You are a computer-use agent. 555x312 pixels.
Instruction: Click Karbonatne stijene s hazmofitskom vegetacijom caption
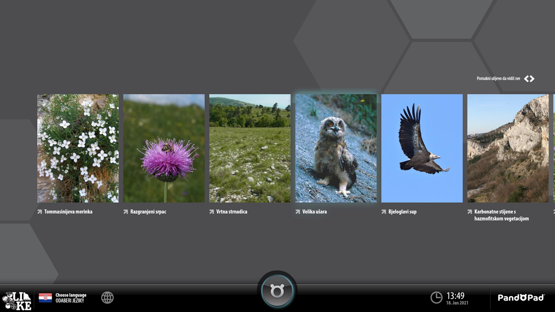(502, 215)
